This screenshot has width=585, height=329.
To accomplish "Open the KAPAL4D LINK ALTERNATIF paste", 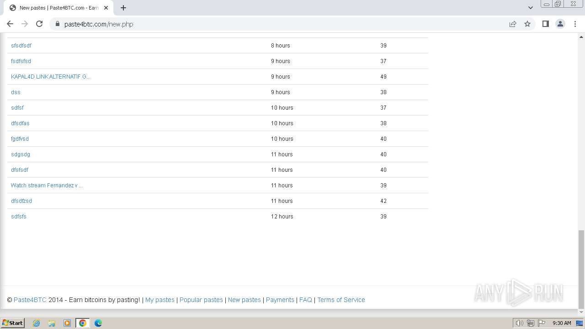I will (x=50, y=77).
